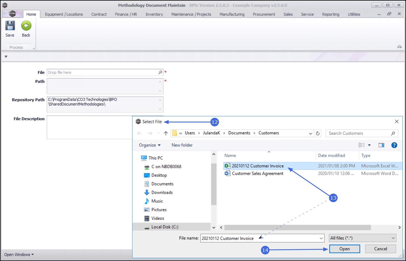Image resolution: width=406 pixels, height=261 pixels.
Task: Go up one folder level arrow
Action: click(166, 133)
